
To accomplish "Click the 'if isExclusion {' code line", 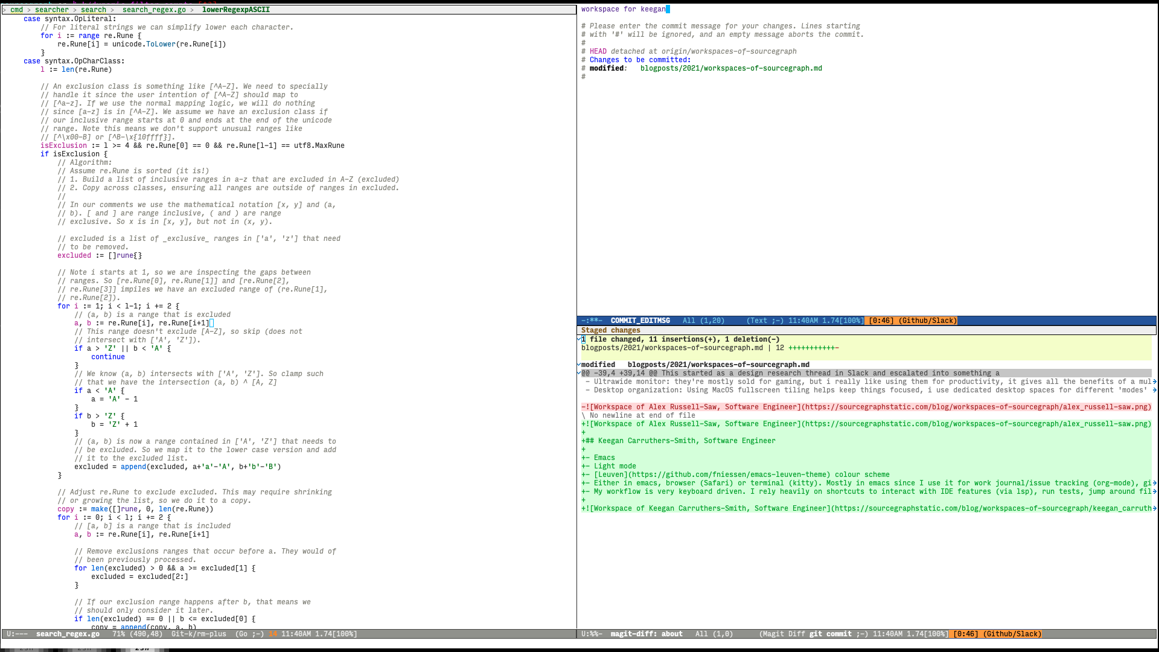I will (x=74, y=154).
